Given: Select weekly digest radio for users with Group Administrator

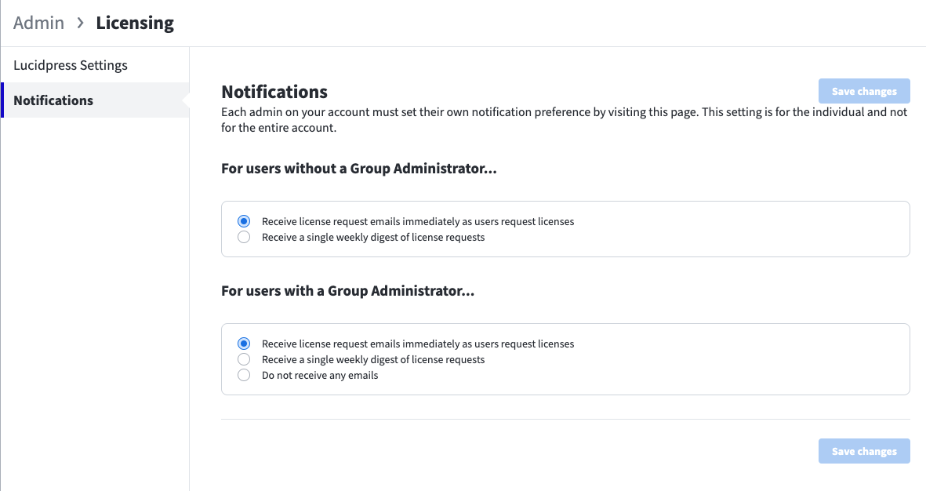Looking at the screenshot, I should point(244,359).
